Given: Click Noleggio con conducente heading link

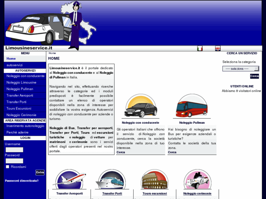Looking at the screenshot, I should point(141,123).
